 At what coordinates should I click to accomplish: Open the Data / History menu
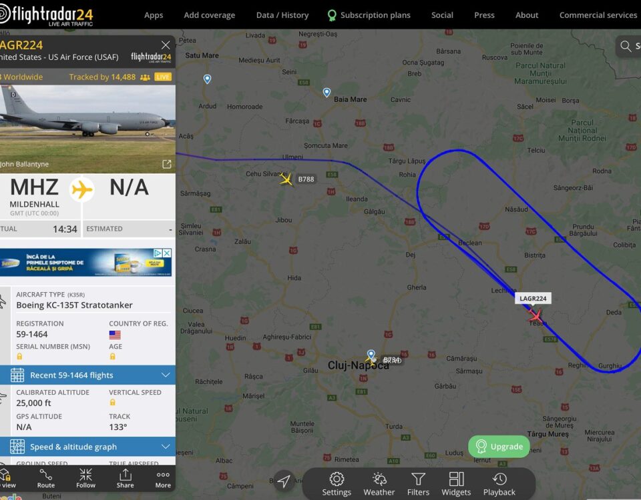tap(282, 15)
